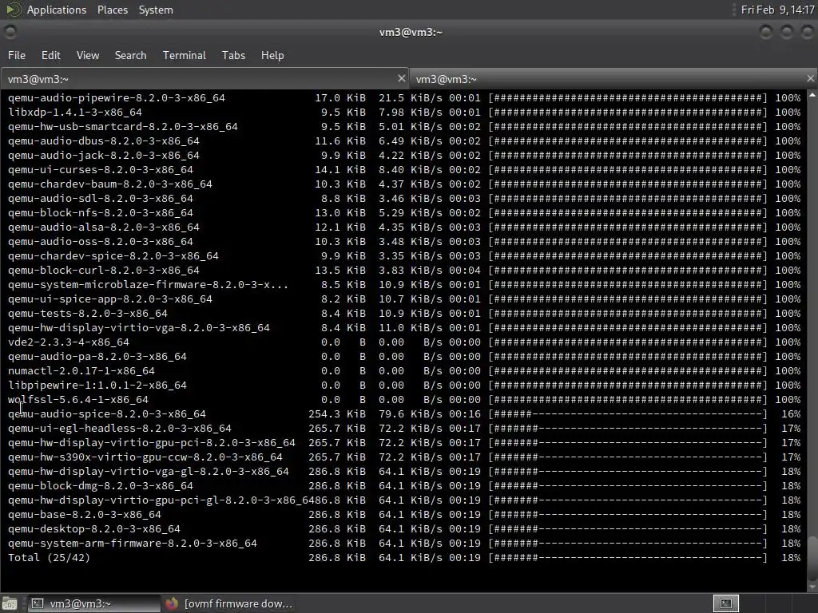Click the qemu-audio-sdl package name
818x613 pixels.
tap(100, 198)
